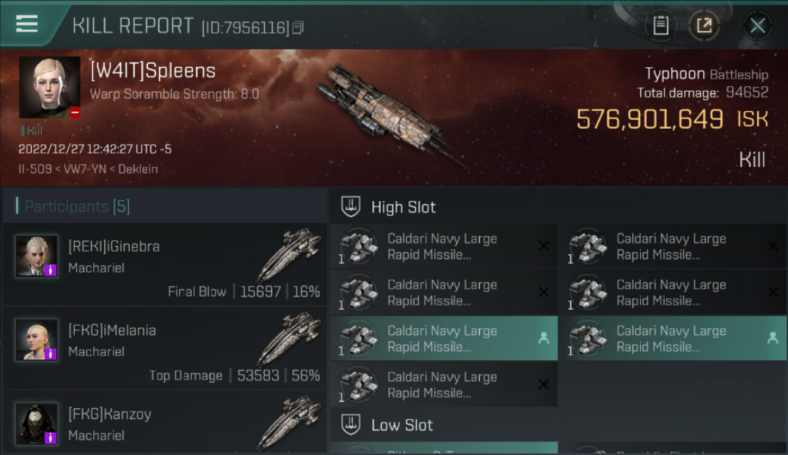
Task: Select iGinebra's character portrait
Action: pos(37,256)
